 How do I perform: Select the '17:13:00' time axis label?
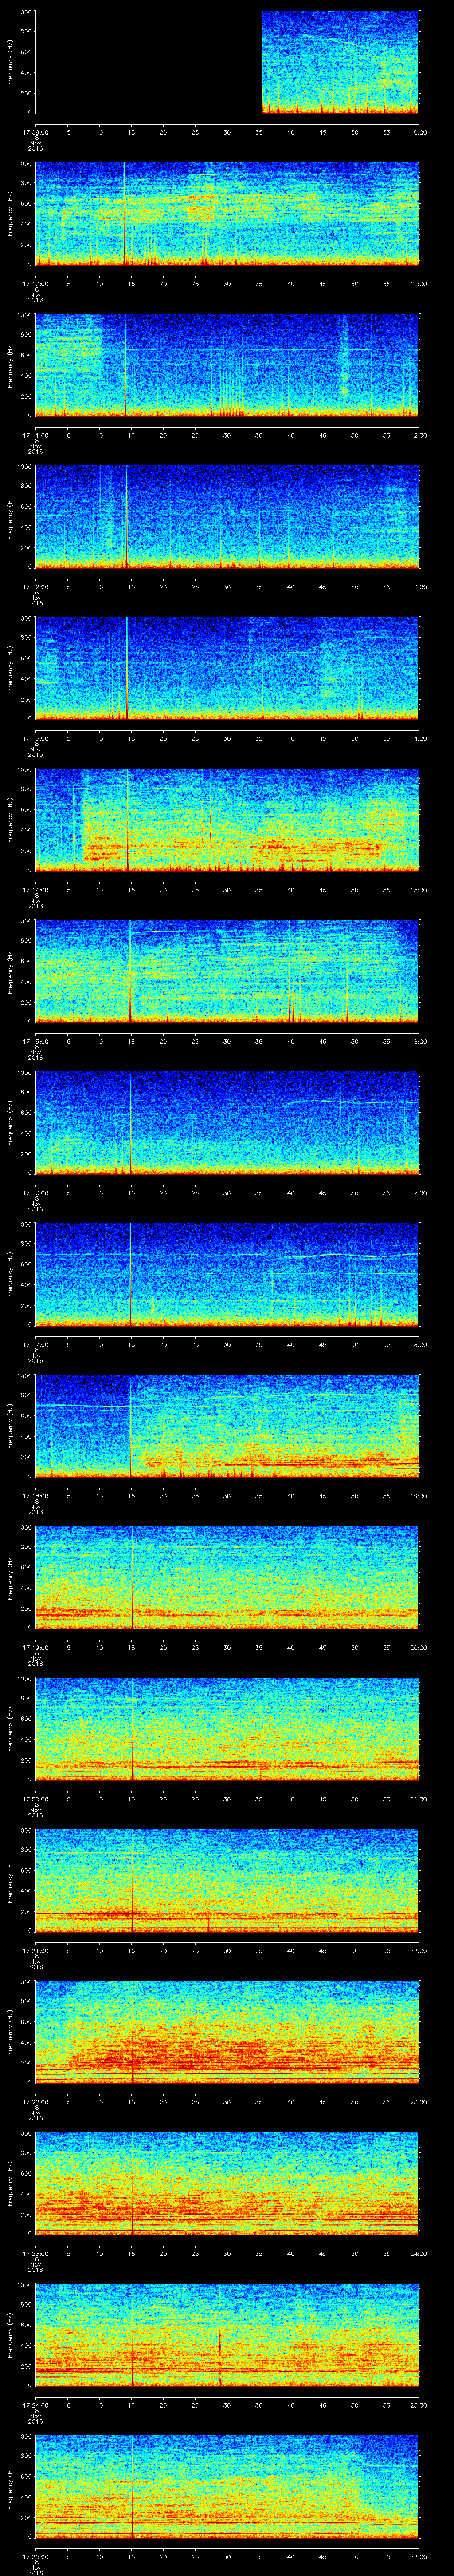click(36, 738)
